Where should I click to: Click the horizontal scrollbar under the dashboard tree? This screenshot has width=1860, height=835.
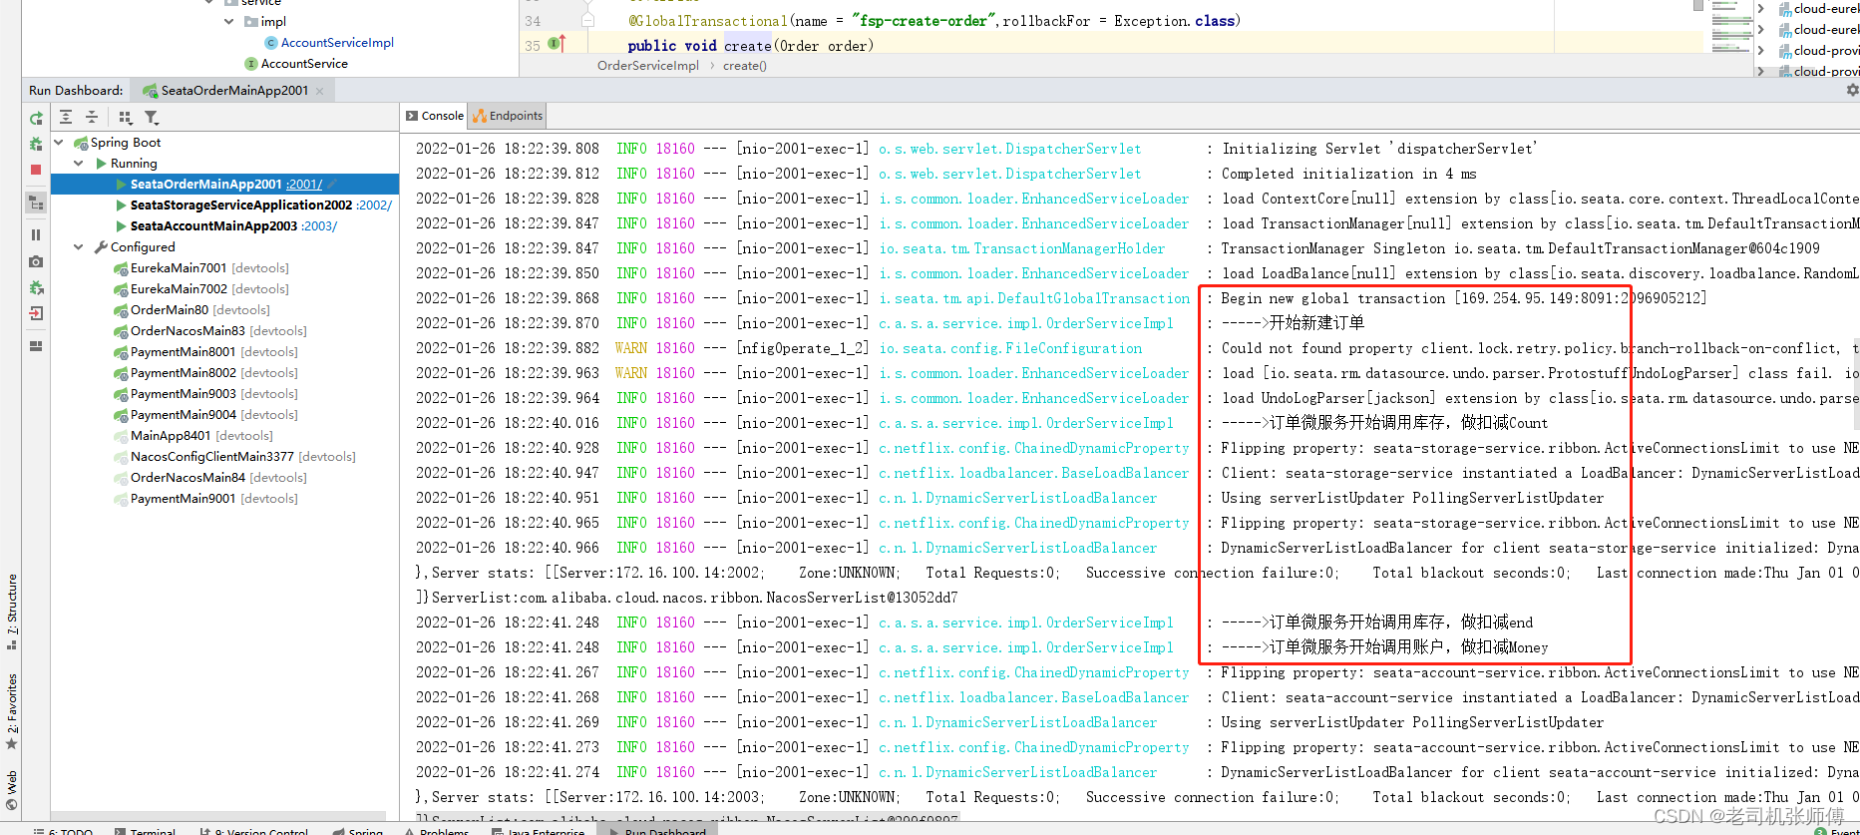tap(217, 816)
